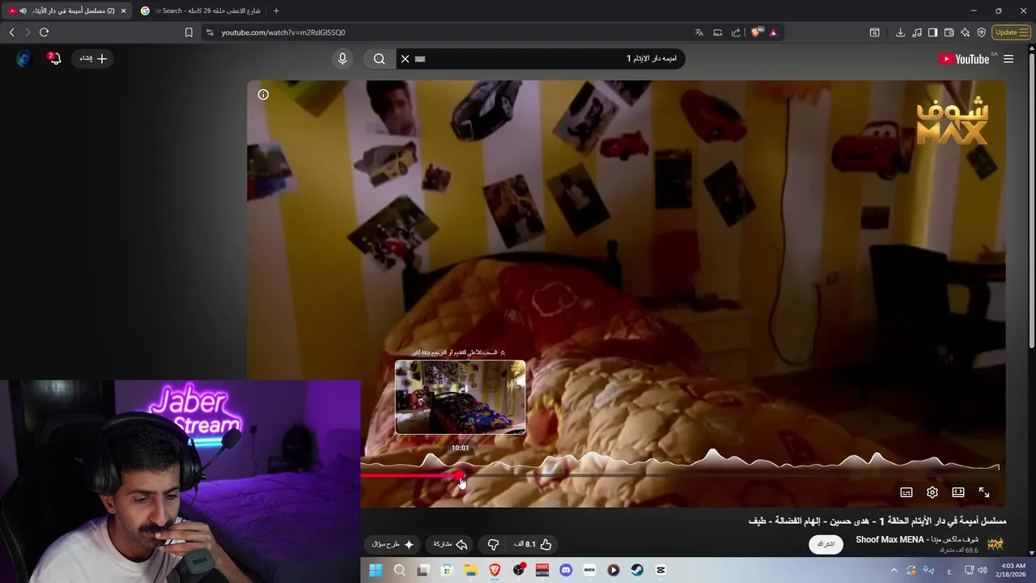Open CapCut from the taskbar
This screenshot has width=1036, height=583.
(x=660, y=570)
